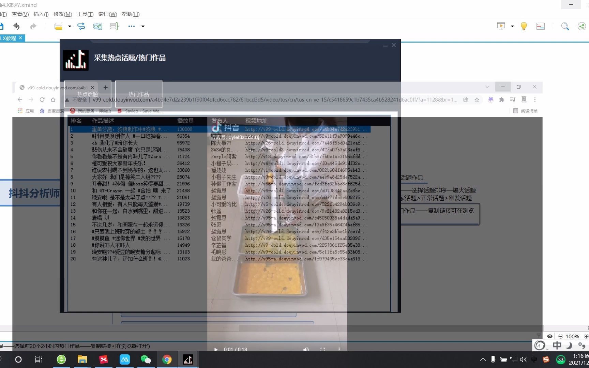Image resolution: width=589 pixels, height=368 pixels.
Task: Open the 工具(T) menu
Action: (85, 14)
